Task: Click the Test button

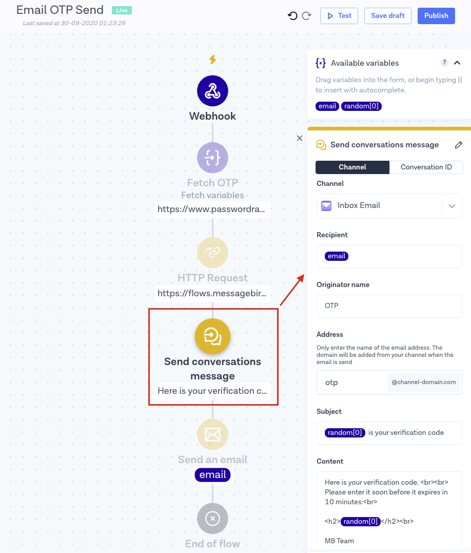Action: tap(339, 16)
